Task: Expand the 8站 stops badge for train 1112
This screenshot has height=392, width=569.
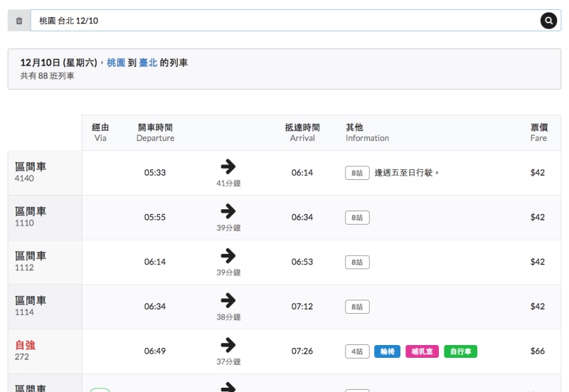Action: click(357, 263)
